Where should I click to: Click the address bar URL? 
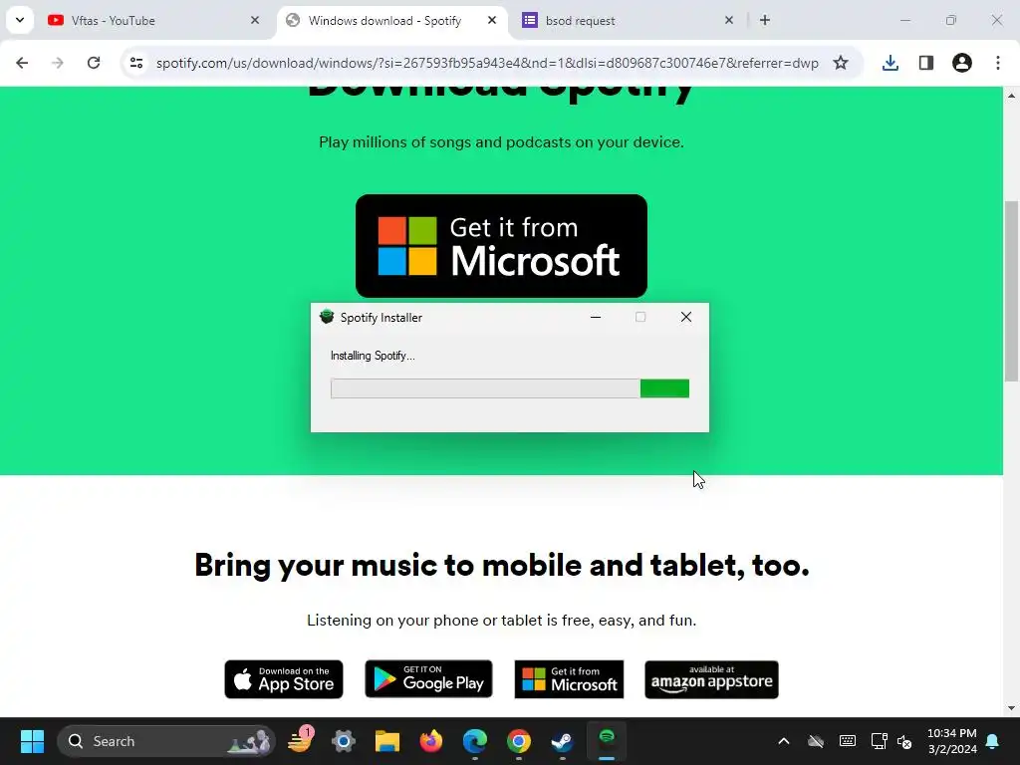[487, 63]
